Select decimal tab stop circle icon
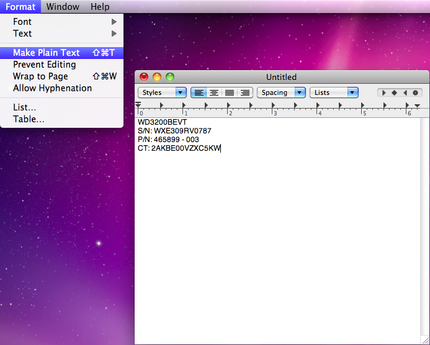430x345 pixels. (416, 92)
